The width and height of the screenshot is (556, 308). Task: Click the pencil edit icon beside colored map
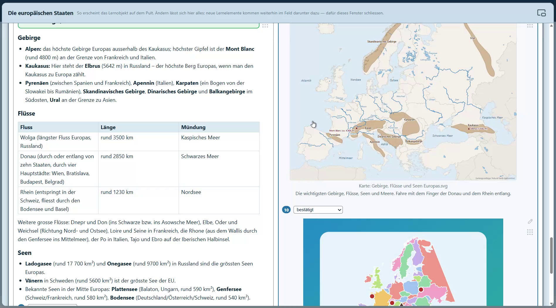pyautogui.click(x=530, y=221)
